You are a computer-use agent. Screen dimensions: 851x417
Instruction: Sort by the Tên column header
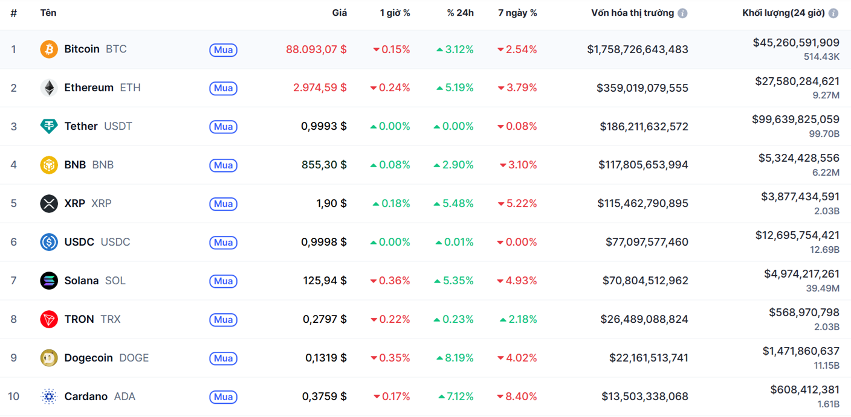[48, 13]
